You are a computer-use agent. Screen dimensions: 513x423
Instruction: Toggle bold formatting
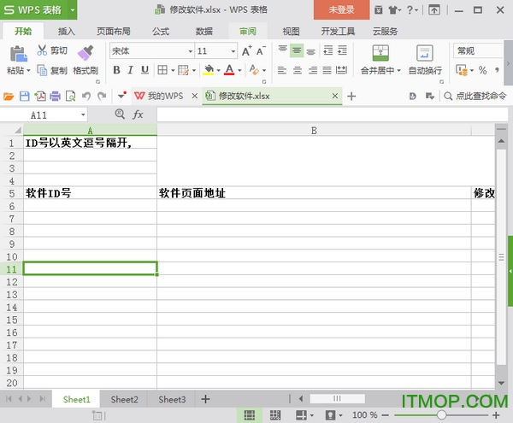coord(116,69)
